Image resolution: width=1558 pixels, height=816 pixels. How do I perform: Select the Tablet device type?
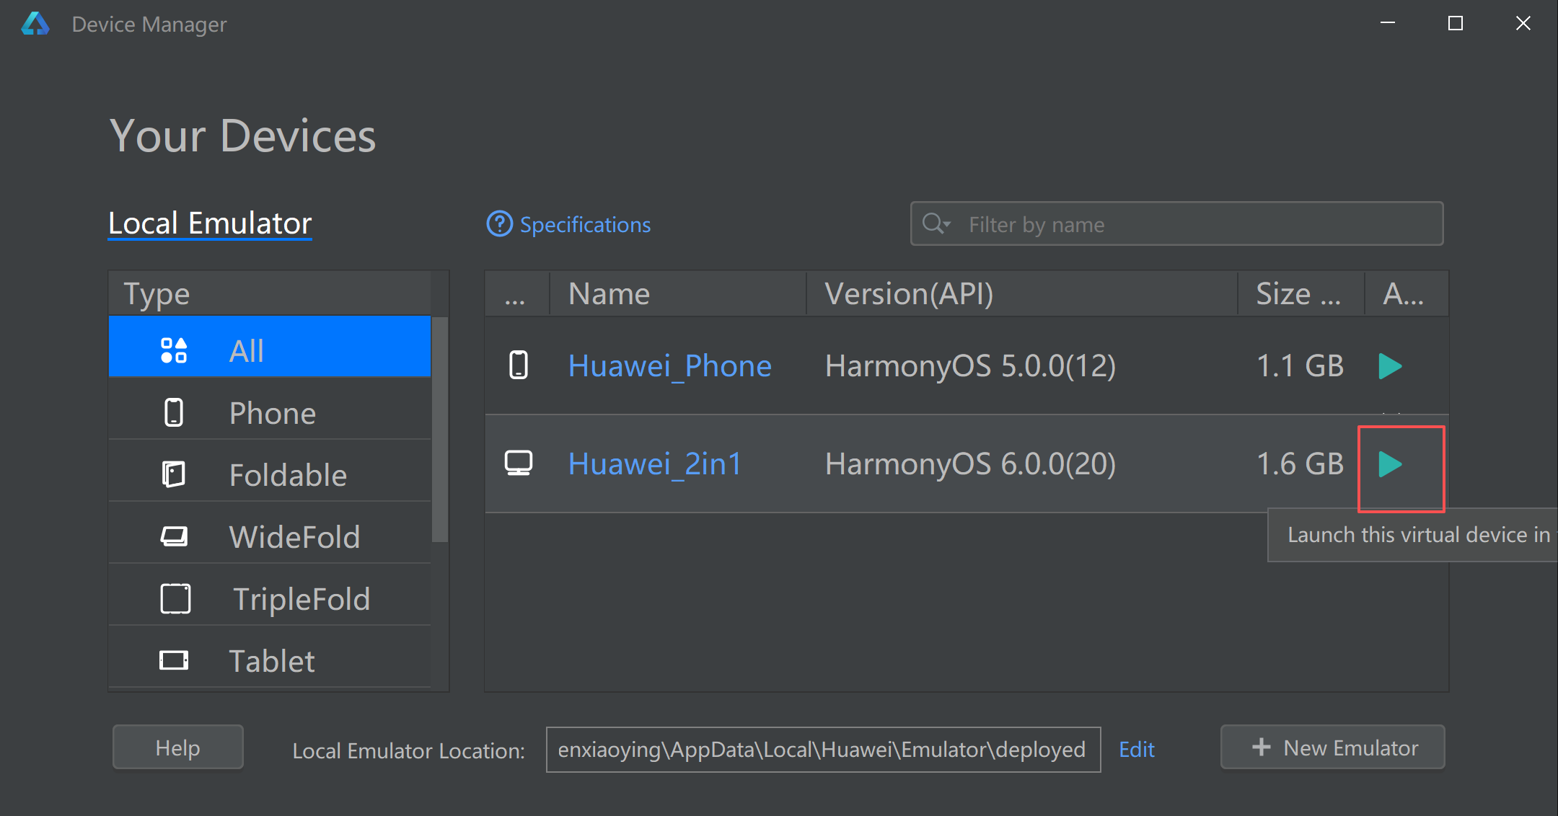270,660
